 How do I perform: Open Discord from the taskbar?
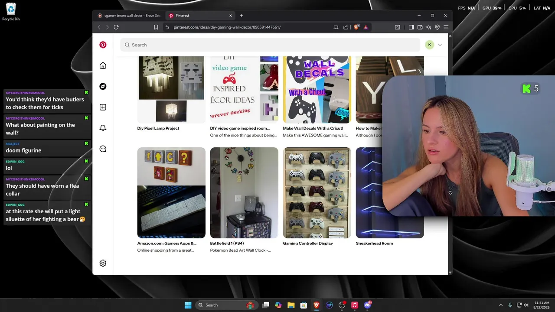coord(368,305)
